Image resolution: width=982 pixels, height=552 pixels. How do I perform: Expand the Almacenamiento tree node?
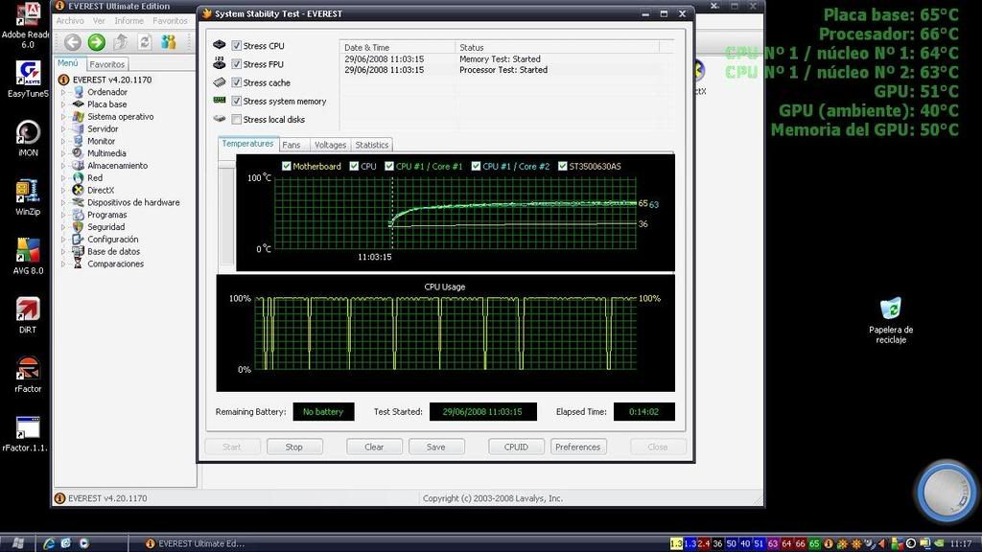click(63, 166)
